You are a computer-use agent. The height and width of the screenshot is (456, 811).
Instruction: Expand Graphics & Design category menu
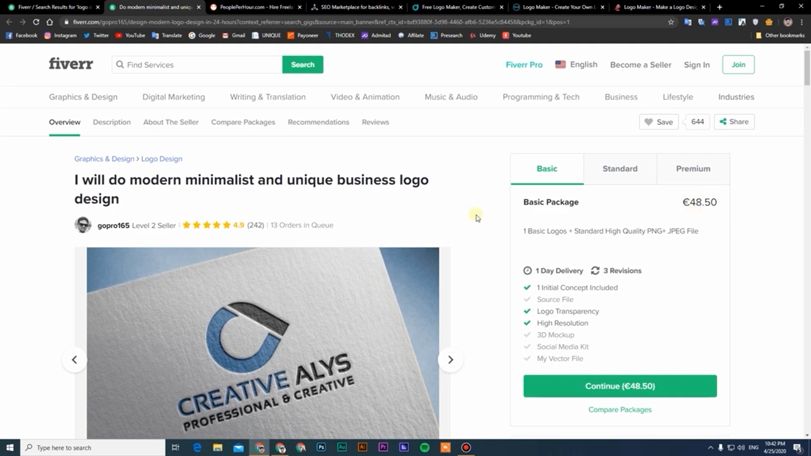[x=83, y=97]
